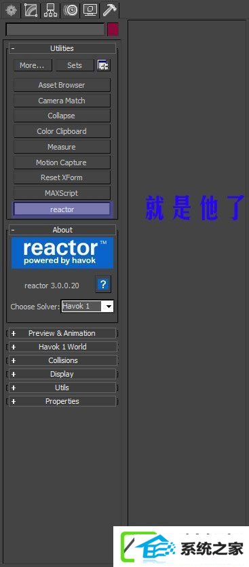
Task: Switch to the Motion panel tab
Action: click(70, 10)
